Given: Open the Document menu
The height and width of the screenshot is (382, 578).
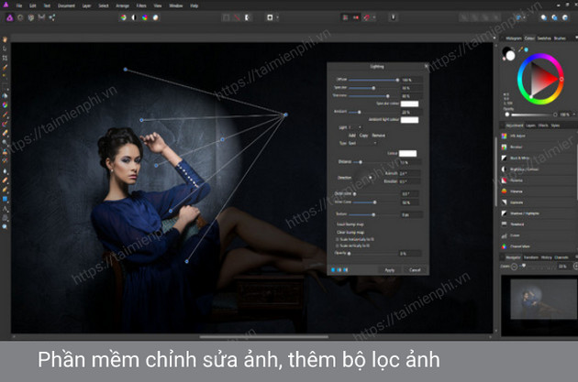Looking at the screenshot, I should click(66, 5).
